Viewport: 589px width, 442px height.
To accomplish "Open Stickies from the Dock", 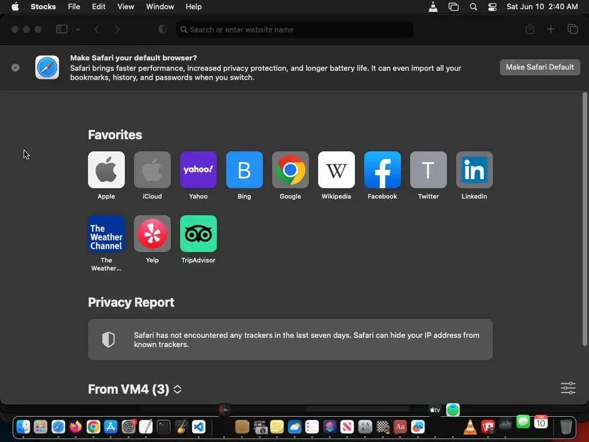I will tap(277, 427).
